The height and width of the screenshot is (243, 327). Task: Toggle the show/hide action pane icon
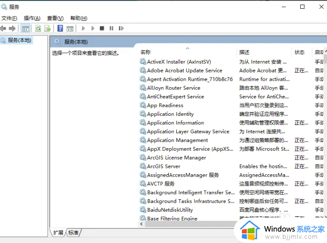tap(70, 29)
